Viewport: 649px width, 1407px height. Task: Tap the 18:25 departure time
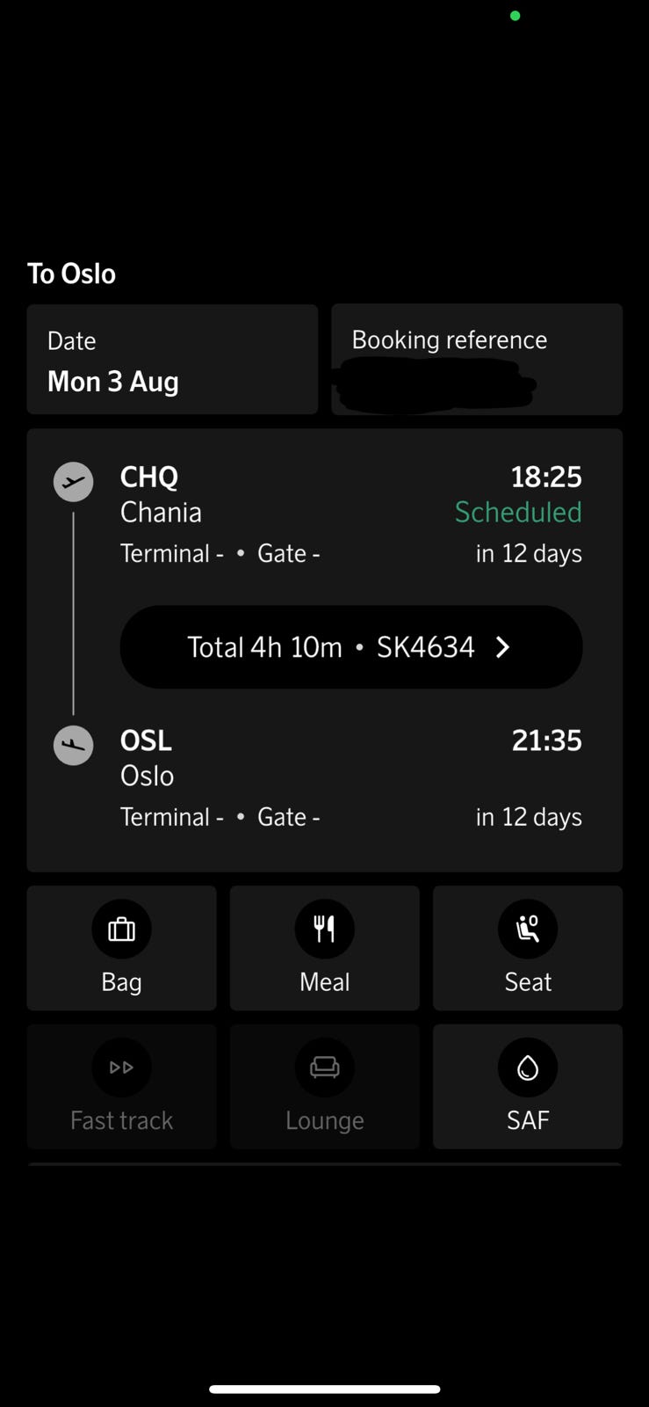[546, 477]
